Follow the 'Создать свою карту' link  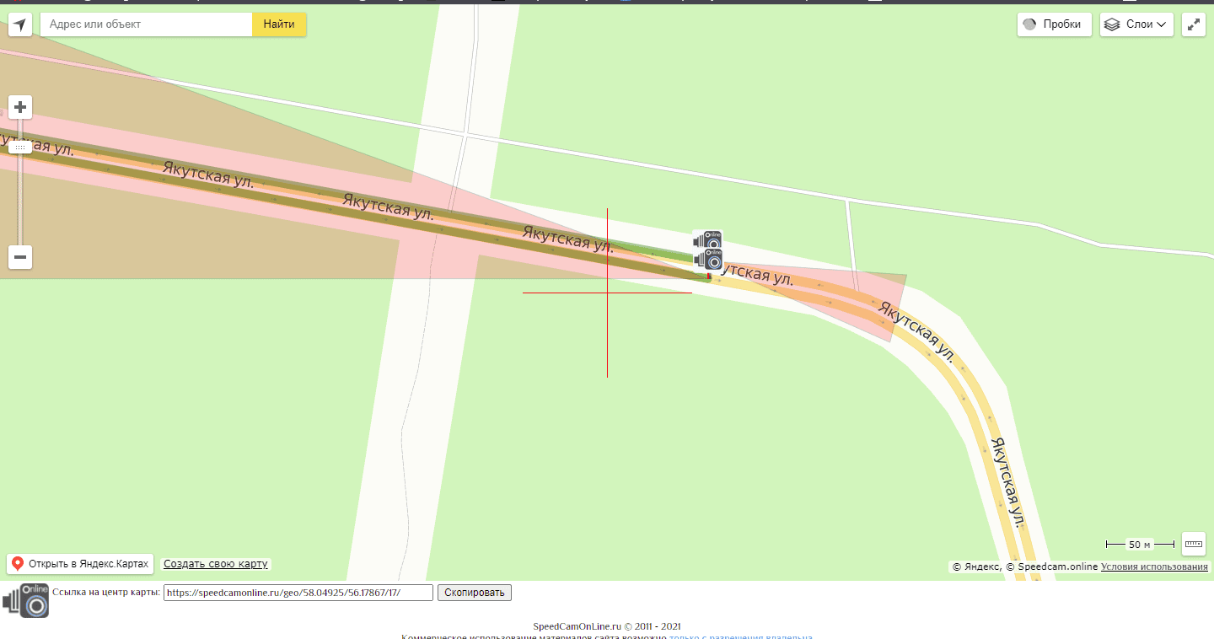[216, 564]
